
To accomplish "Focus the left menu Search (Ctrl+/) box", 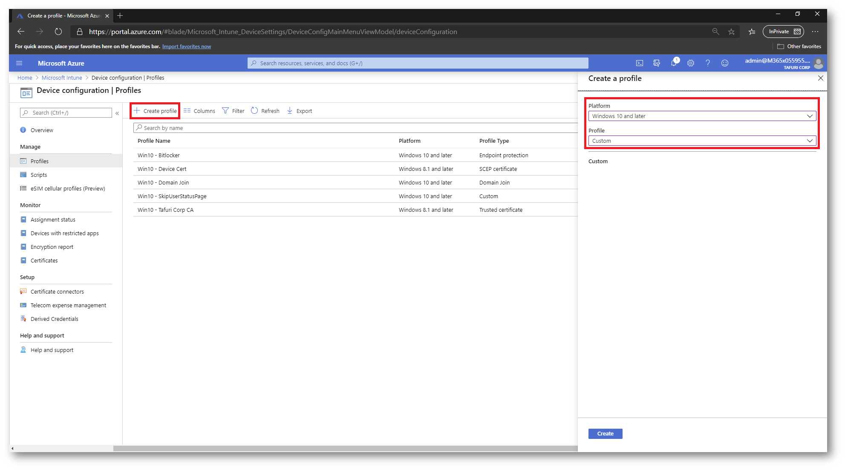I will coord(66,113).
